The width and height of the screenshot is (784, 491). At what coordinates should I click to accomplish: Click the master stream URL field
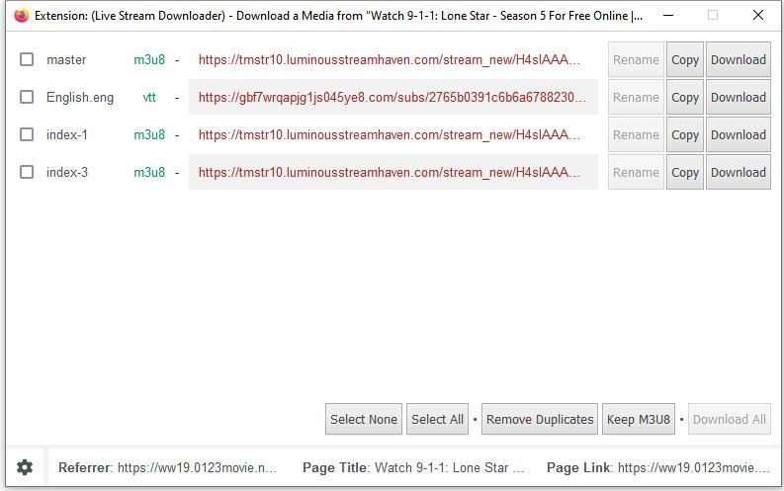(x=392, y=59)
